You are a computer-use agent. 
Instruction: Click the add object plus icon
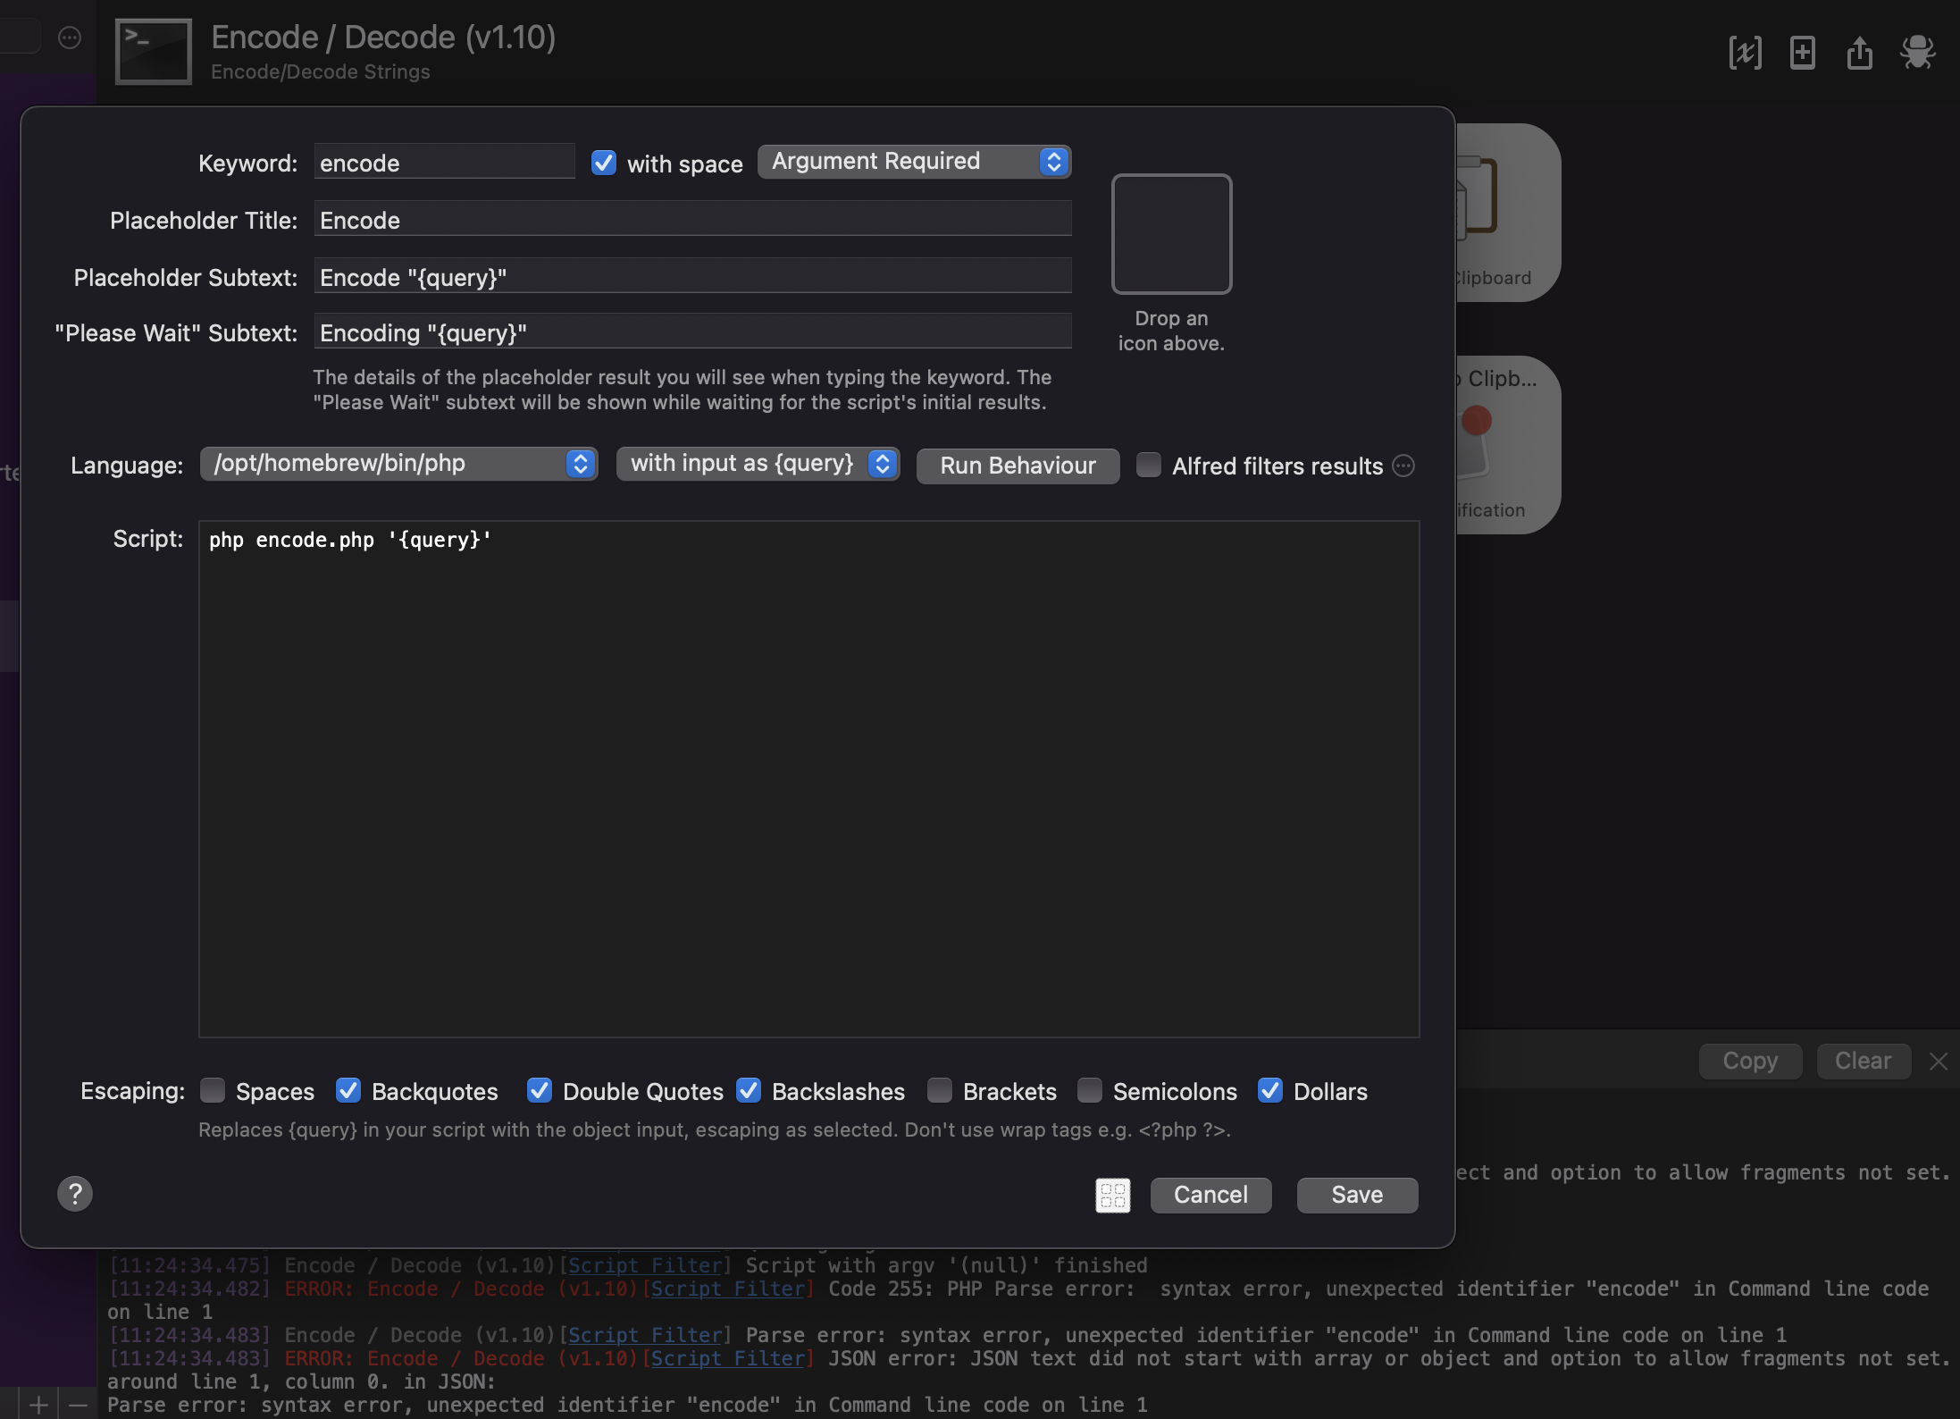(1802, 52)
